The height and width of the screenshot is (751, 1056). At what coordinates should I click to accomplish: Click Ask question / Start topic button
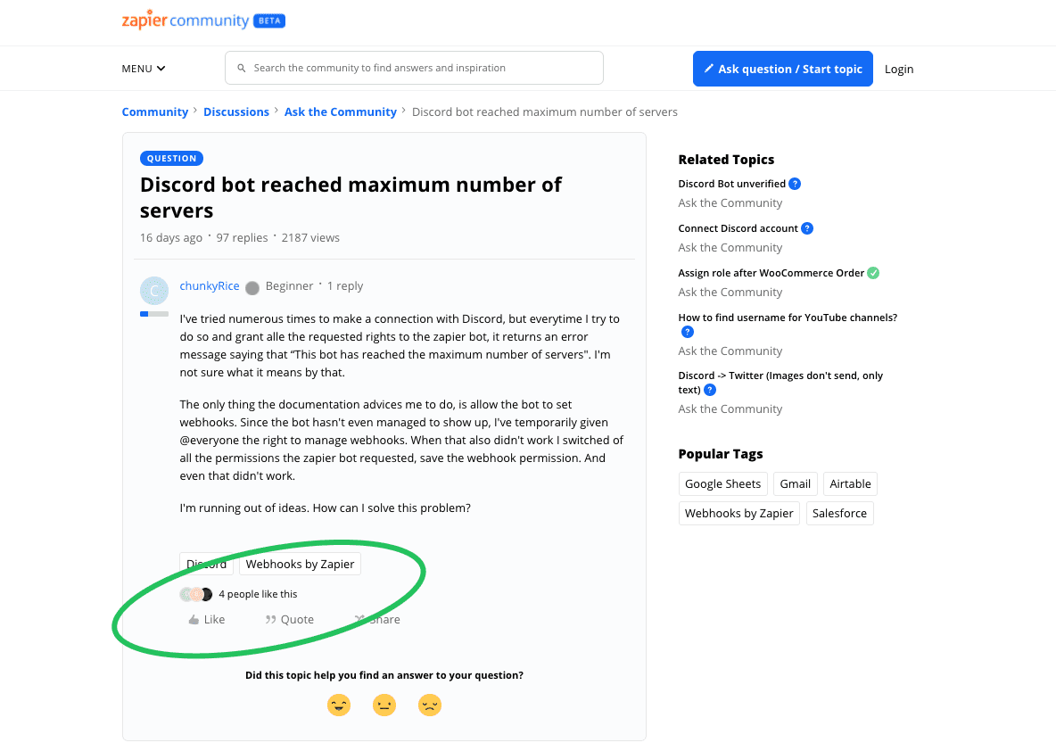(x=782, y=69)
